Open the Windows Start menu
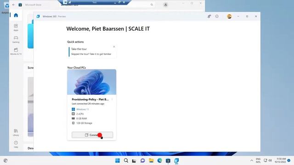This screenshot has height=165, width=294. click(118, 160)
